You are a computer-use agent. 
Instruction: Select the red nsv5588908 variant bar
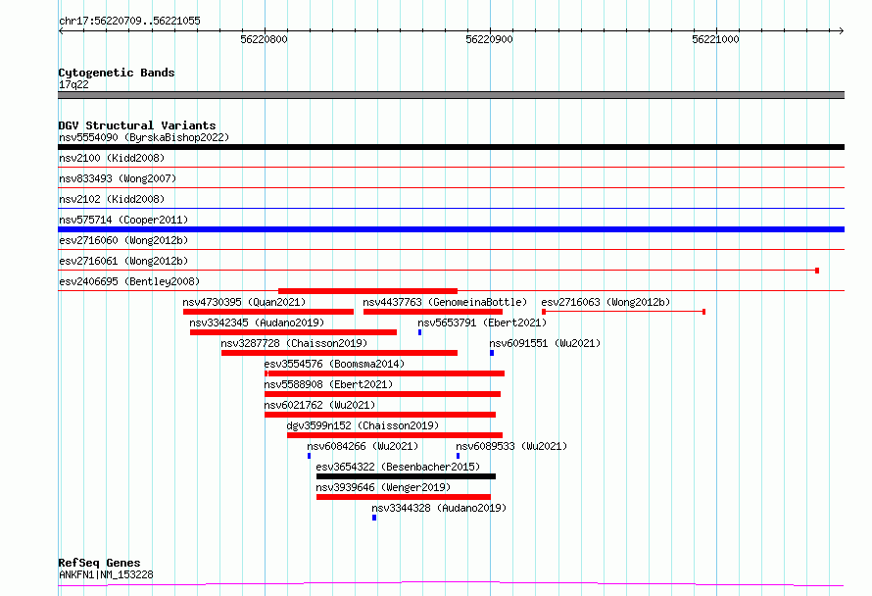[383, 394]
